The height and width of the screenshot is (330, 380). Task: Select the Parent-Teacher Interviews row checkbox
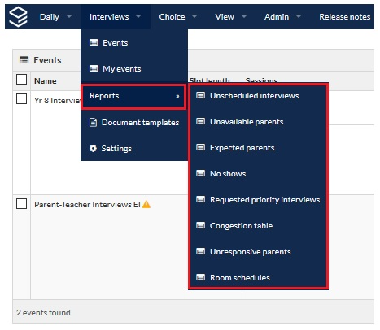(x=22, y=204)
